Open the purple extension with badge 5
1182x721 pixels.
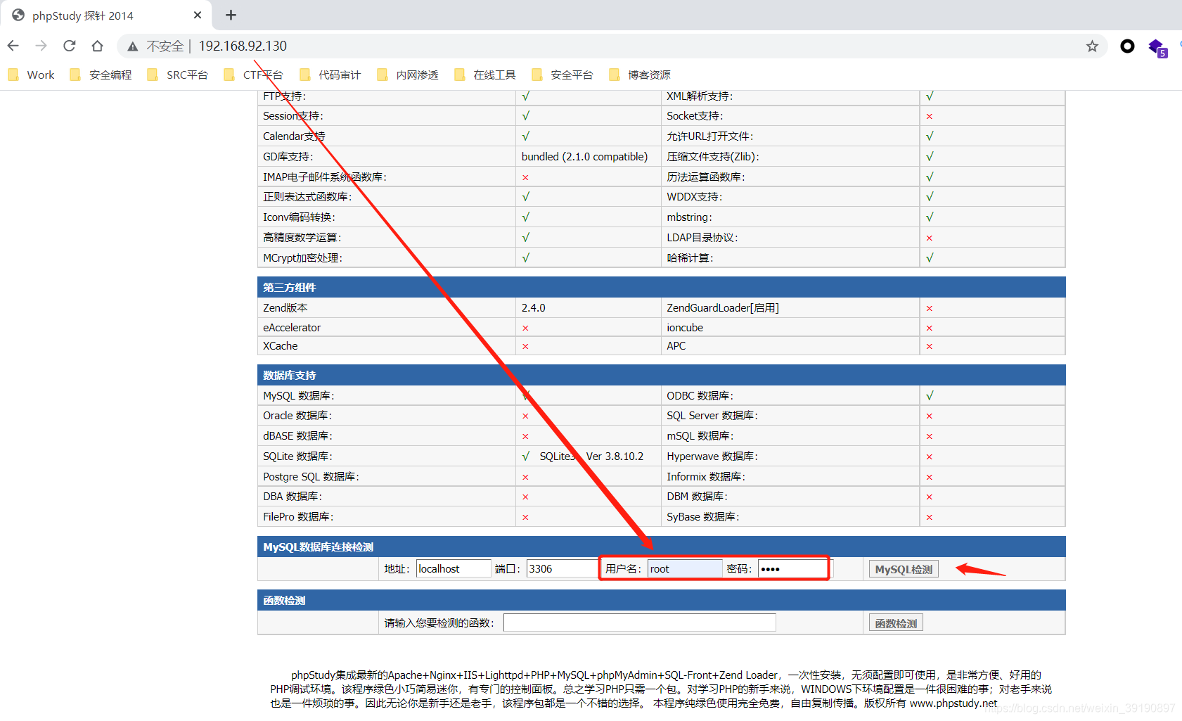(1157, 48)
